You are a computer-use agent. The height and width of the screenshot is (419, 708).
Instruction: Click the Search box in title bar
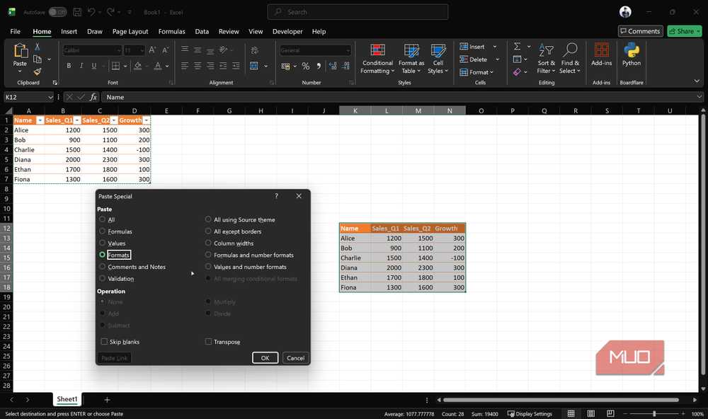[x=358, y=12]
